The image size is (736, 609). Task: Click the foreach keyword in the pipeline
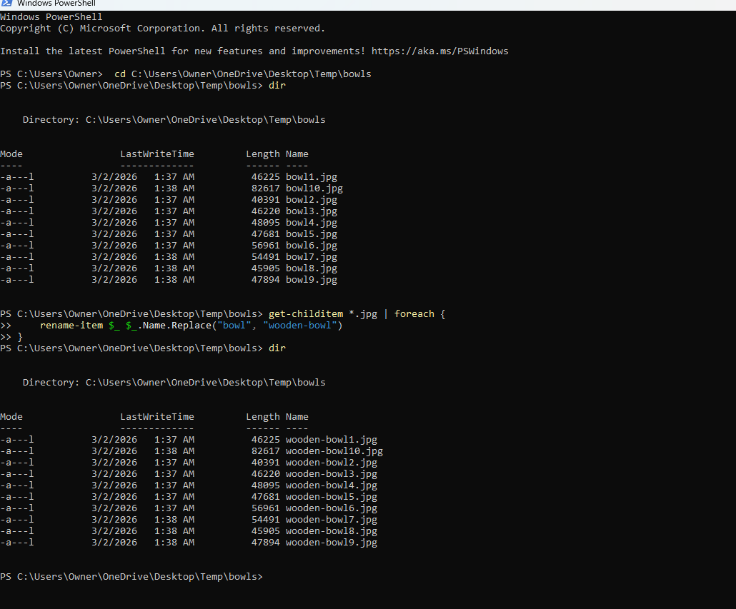tap(414, 314)
